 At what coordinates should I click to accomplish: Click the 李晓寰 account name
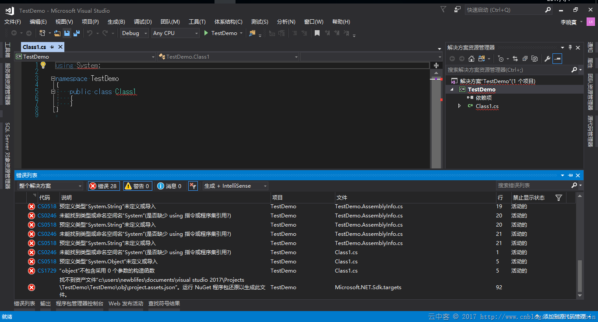[569, 22]
